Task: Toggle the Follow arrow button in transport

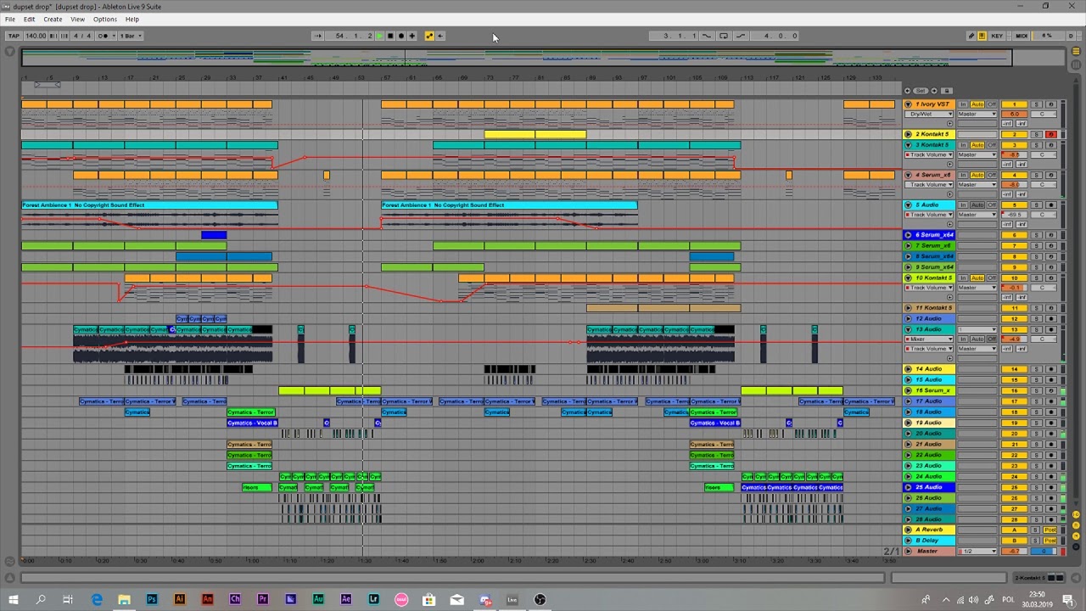Action: [x=318, y=36]
